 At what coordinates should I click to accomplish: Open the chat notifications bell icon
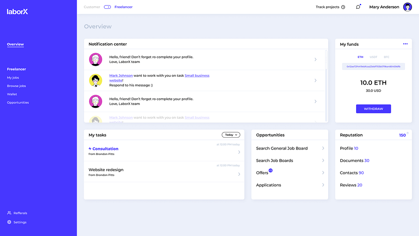(358, 7)
